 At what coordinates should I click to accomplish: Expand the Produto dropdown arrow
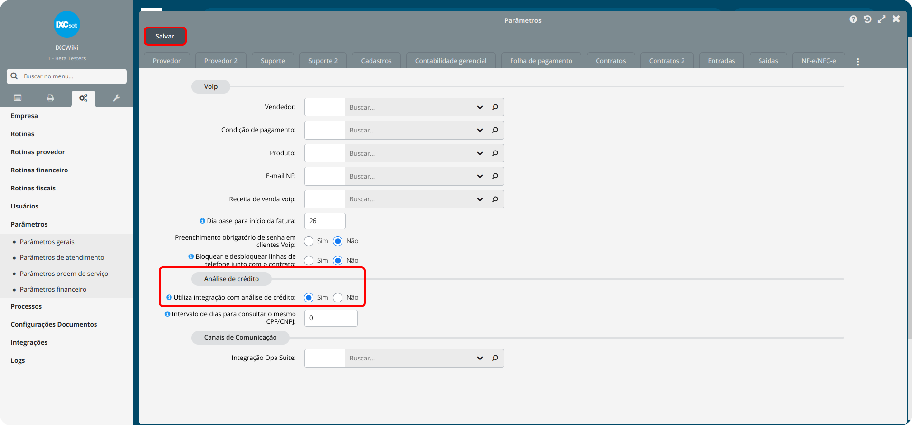tap(480, 153)
